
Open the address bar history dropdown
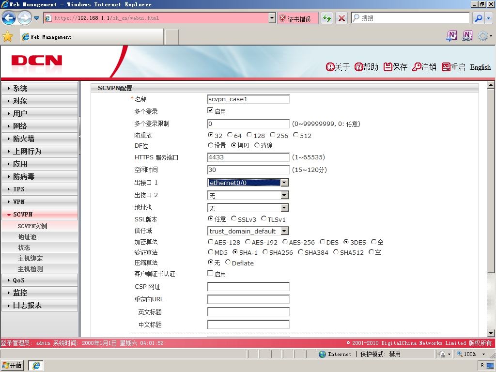click(272, 18)
